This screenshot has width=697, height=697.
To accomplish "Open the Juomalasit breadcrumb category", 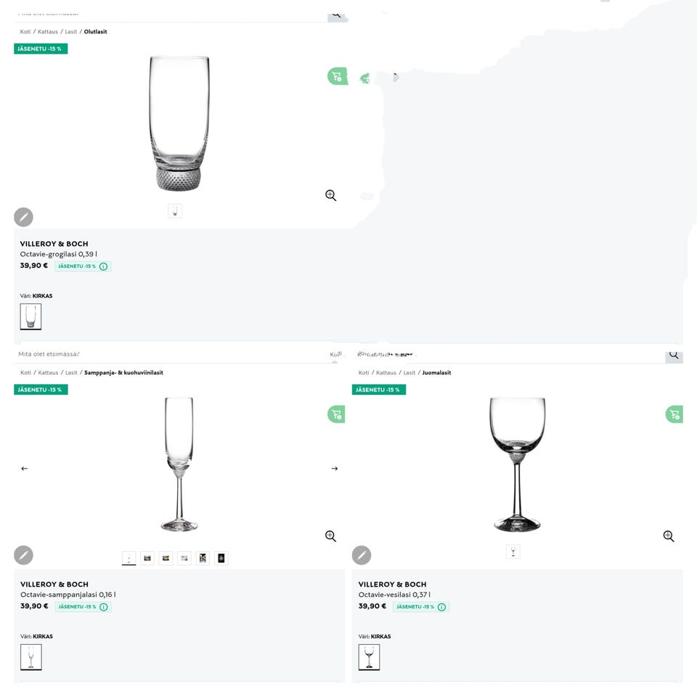I will tap(436, 372).
